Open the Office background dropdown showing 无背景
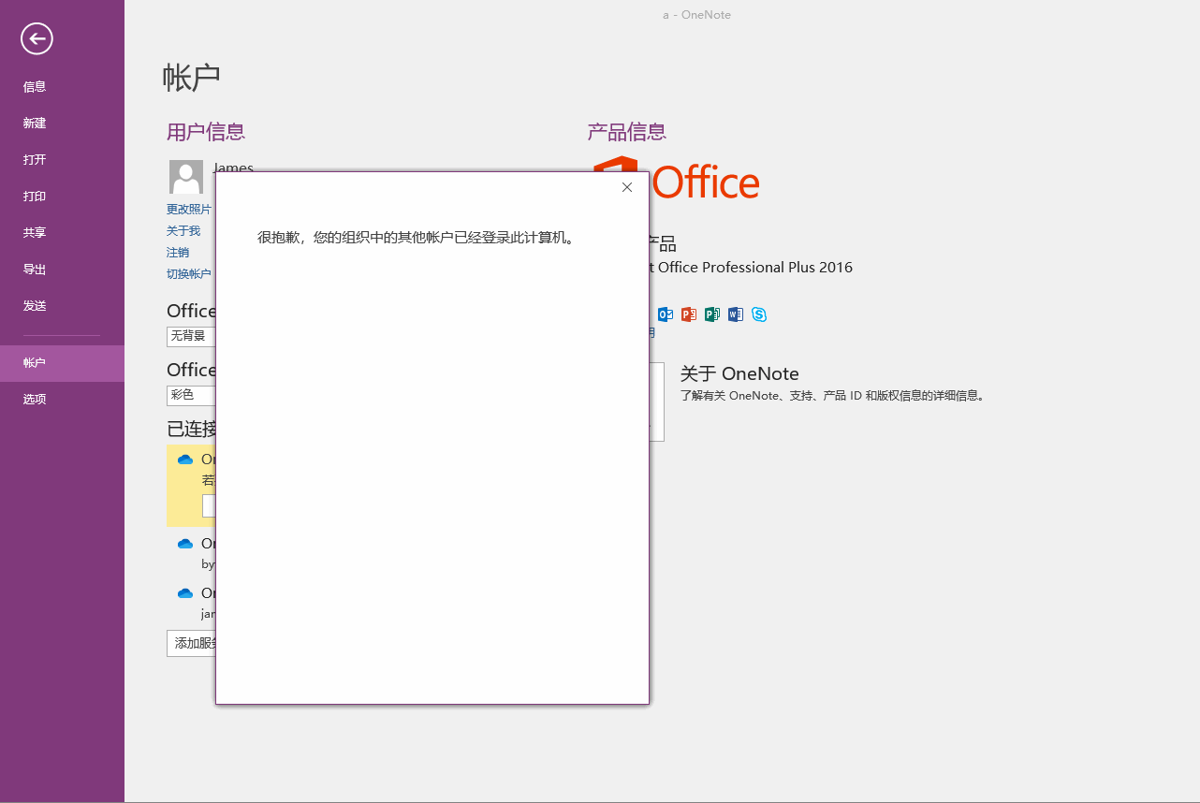Screen dimensions: 1200x803 click(x=191, y=336)
